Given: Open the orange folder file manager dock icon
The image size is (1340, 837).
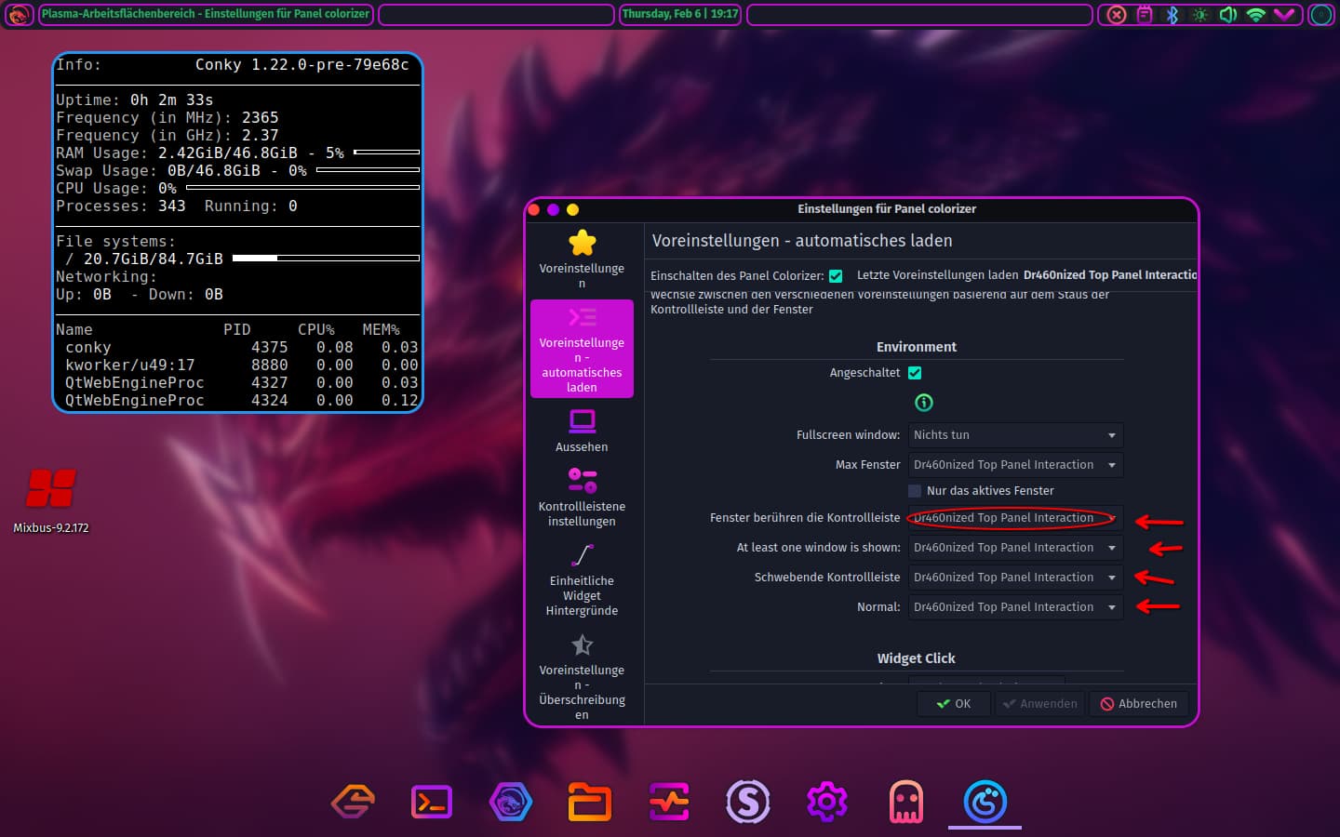Looking at the screenshot, I should (590, 801).
